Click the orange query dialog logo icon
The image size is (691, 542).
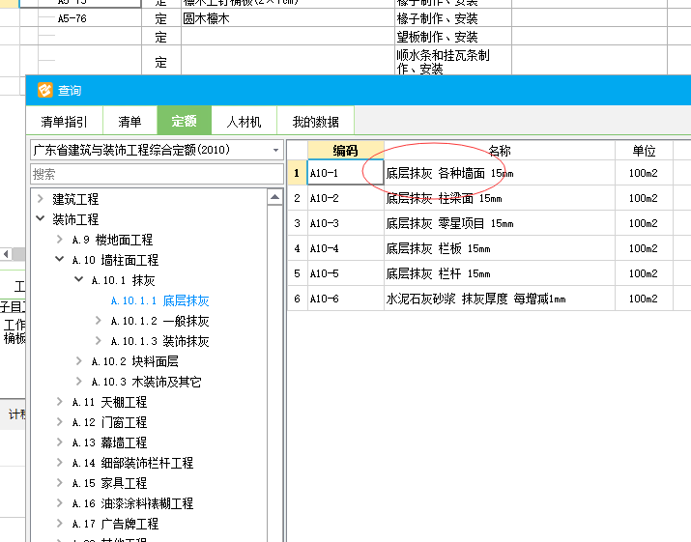tap(45, 90)
